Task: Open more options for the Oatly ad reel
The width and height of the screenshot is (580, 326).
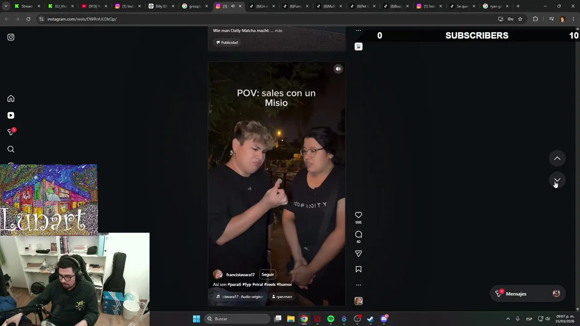Action: click(x=358, y=31)
